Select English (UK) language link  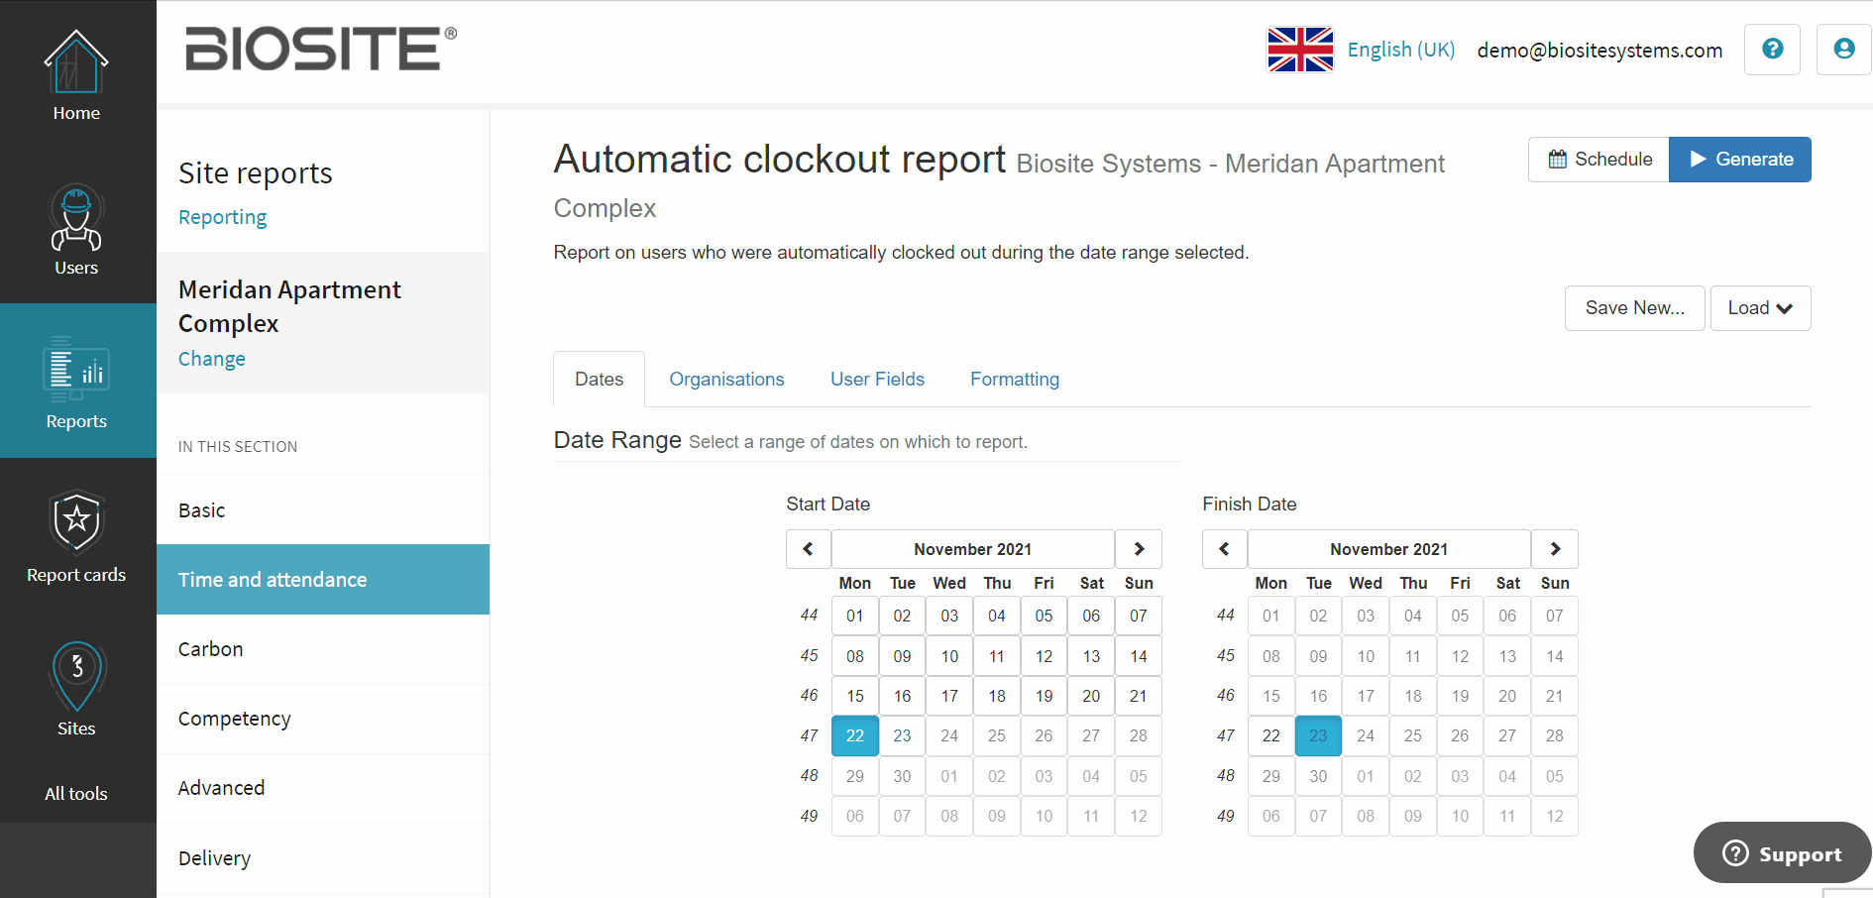pyautogui.click(x=1401, y=50)
